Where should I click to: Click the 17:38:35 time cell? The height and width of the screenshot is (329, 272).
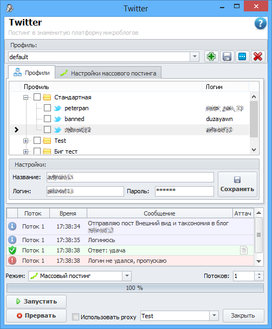(x=68, y=240)
